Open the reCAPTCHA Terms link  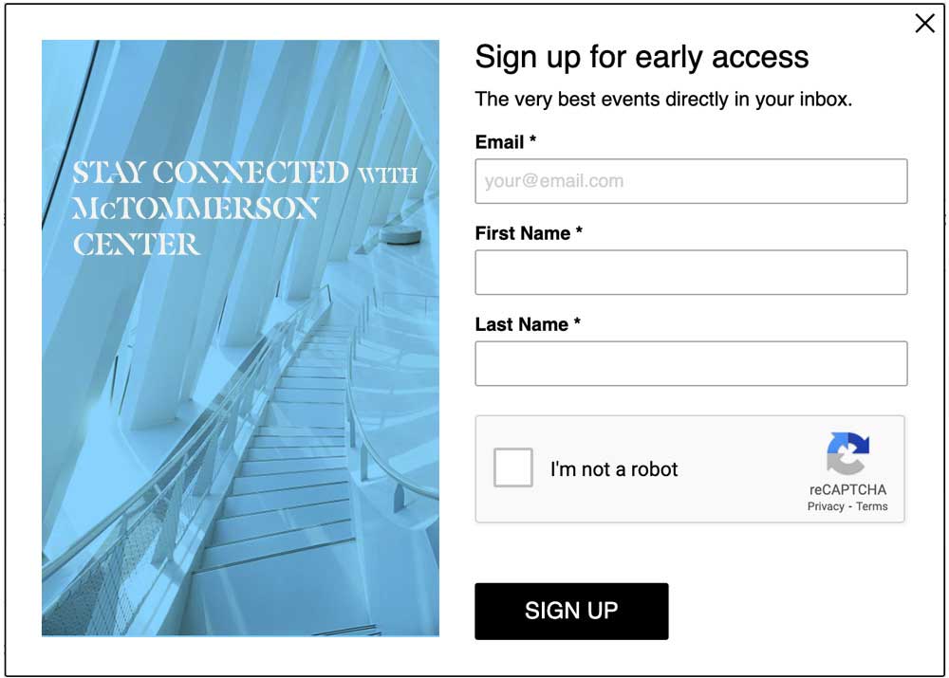coord(871,506)
